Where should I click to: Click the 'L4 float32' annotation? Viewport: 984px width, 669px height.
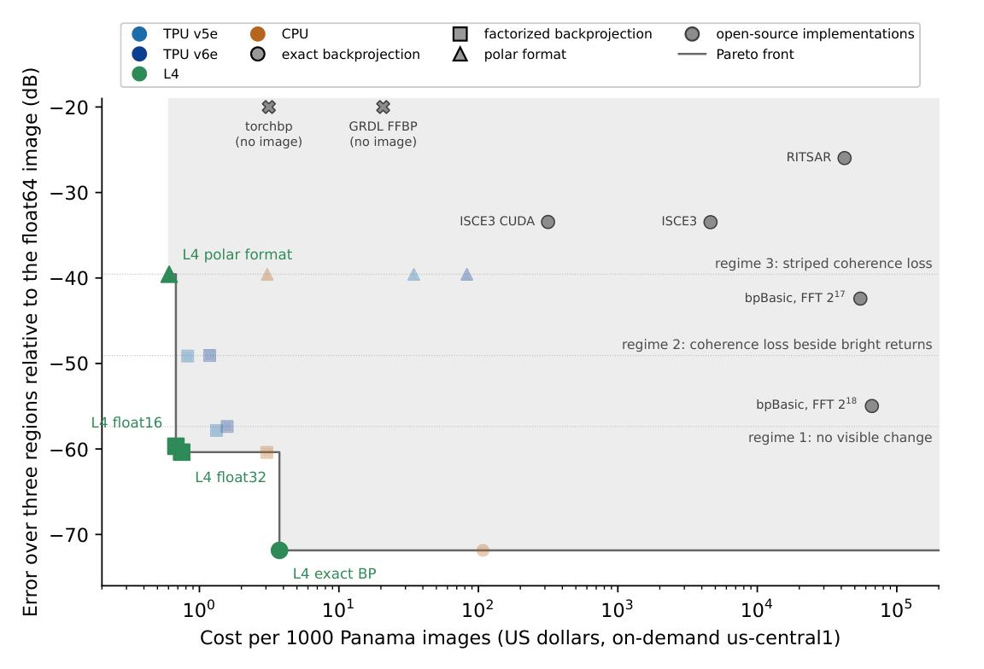[231, 477]
